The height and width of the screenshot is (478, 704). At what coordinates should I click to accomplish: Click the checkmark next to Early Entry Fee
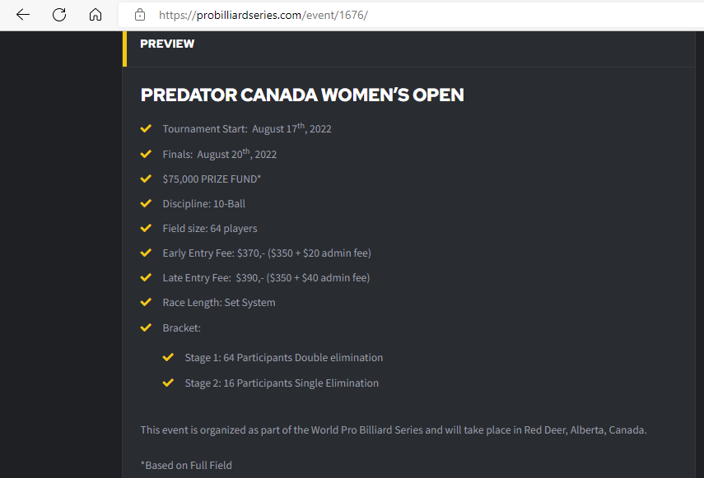(146, 253)
